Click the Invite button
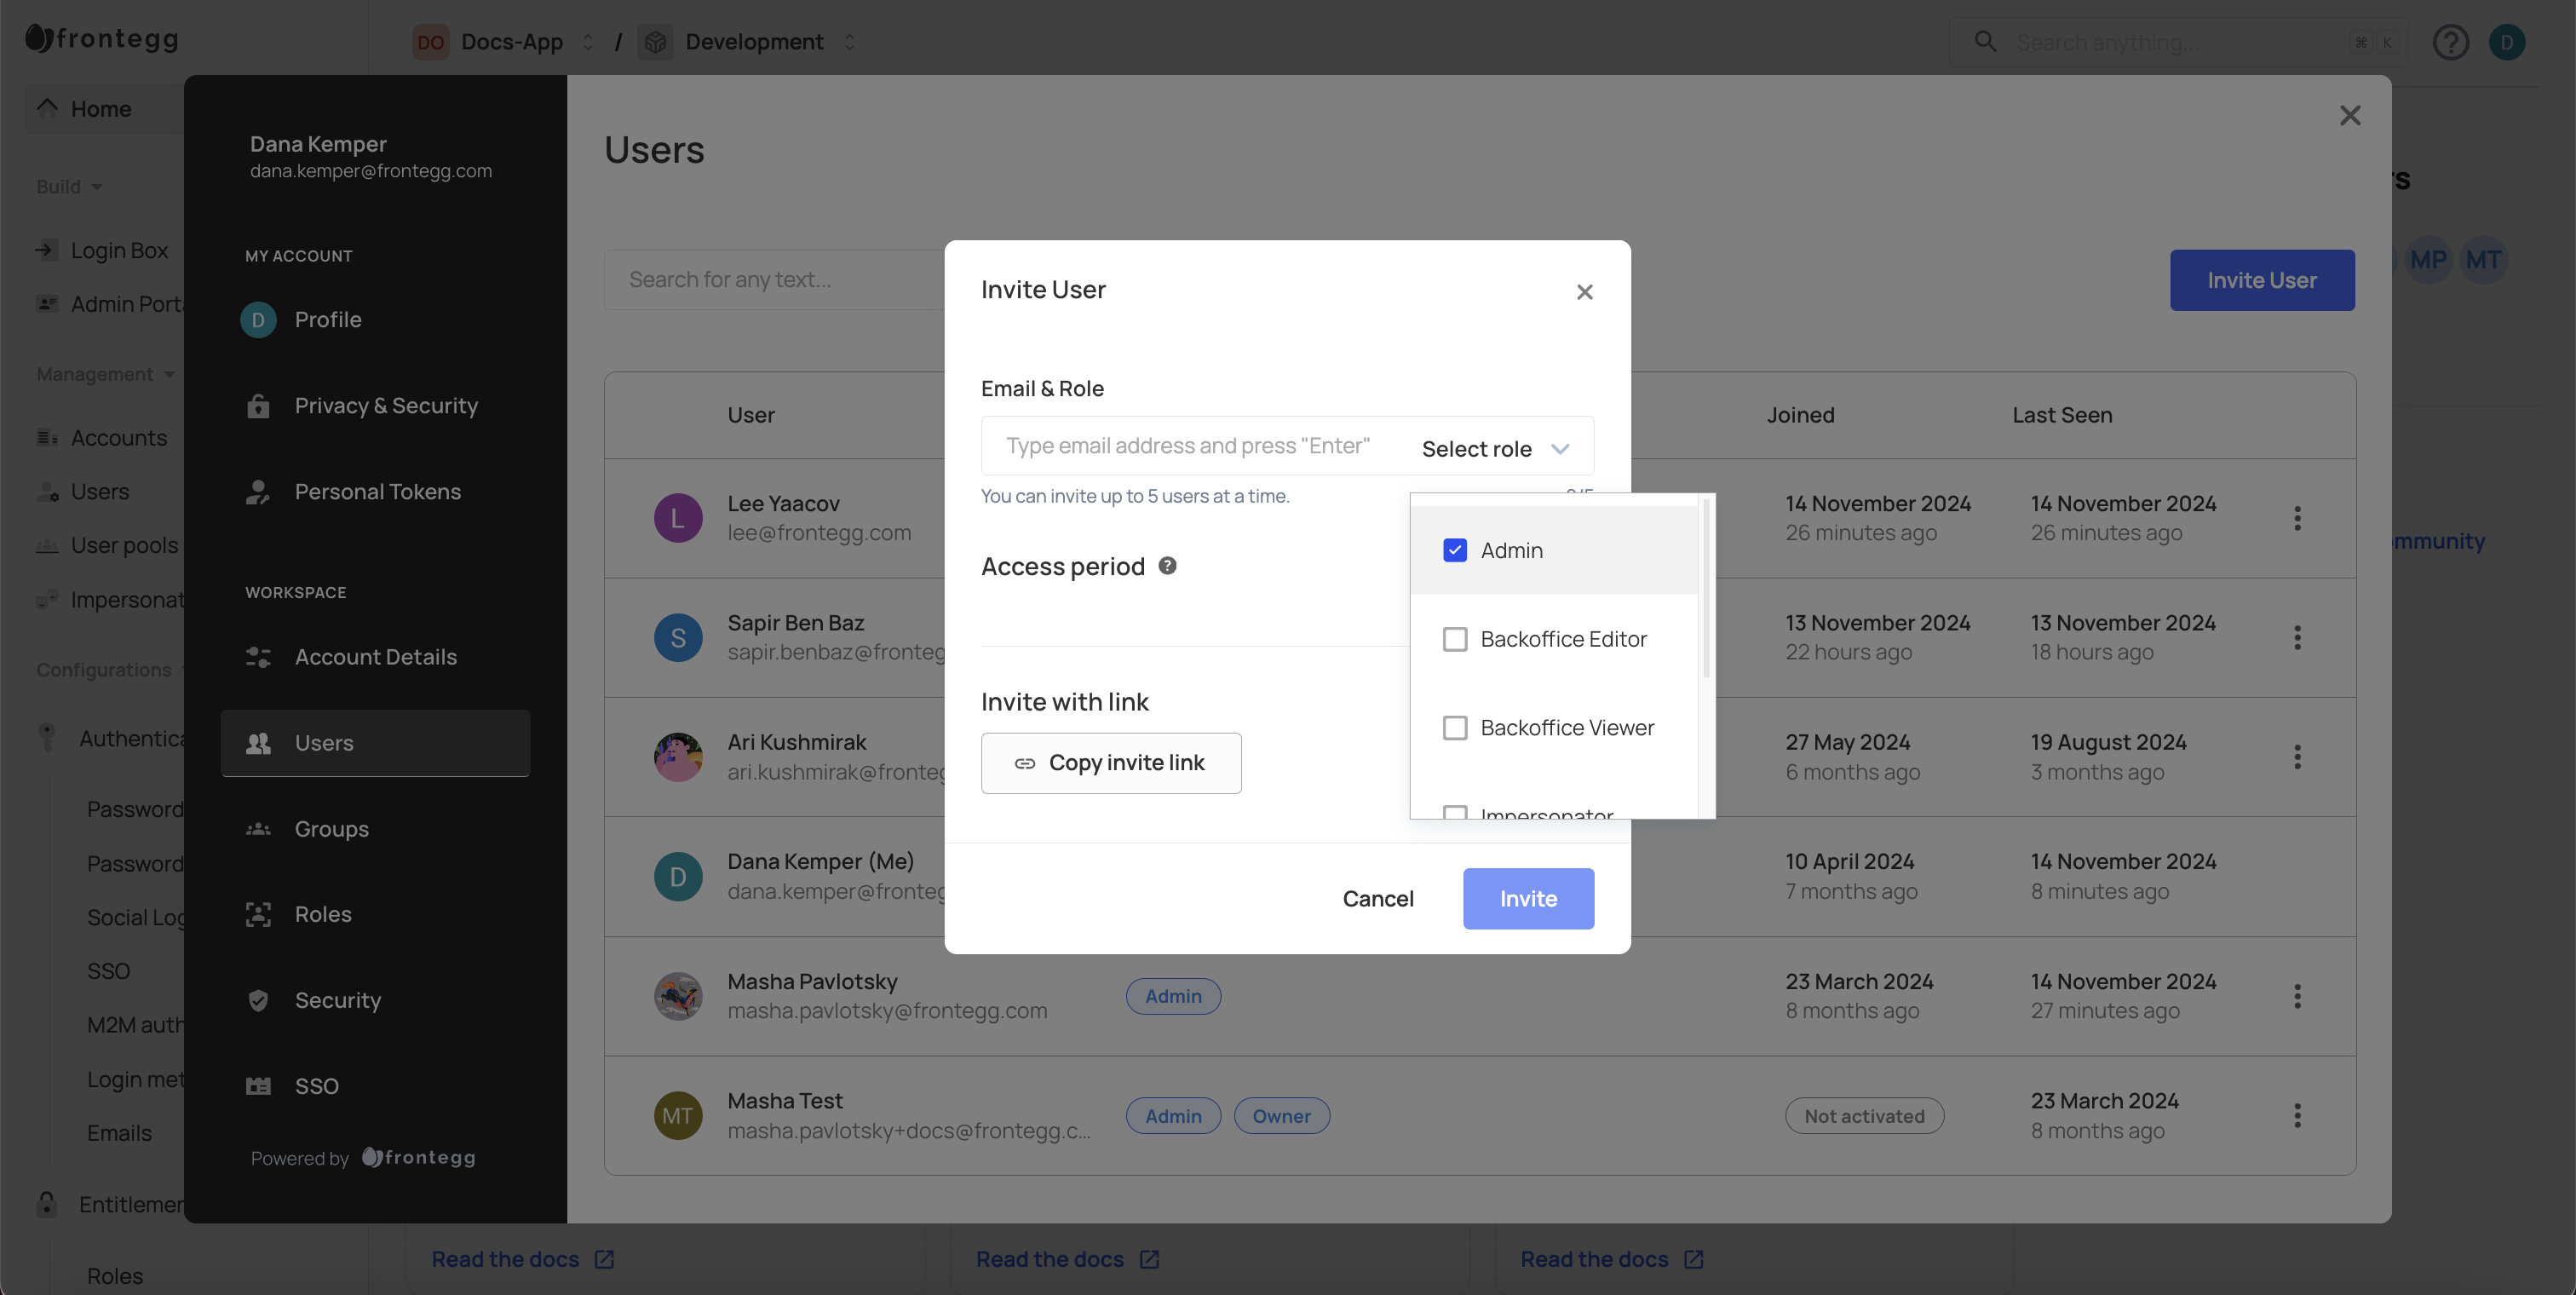 [x=1528, y=898]
